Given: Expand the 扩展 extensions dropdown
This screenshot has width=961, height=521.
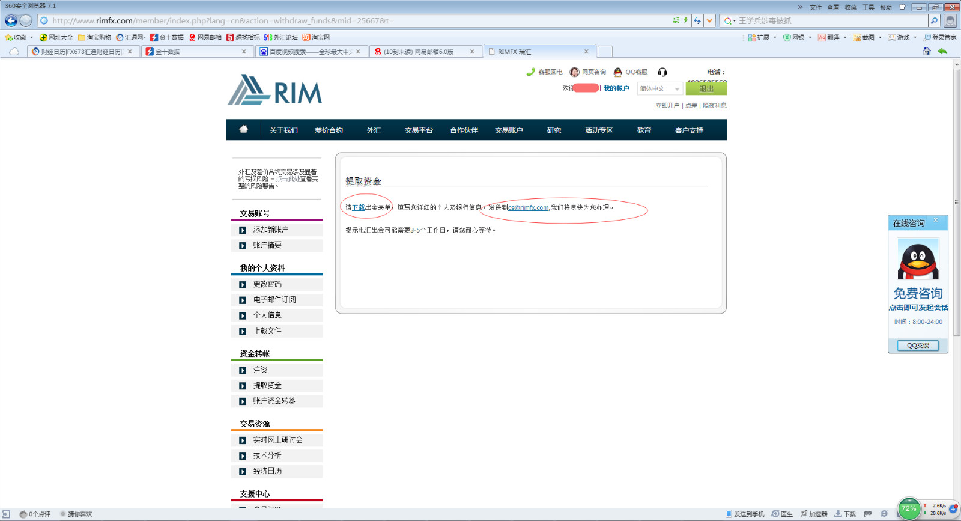Looking at the screenshot, I should 775,37.
